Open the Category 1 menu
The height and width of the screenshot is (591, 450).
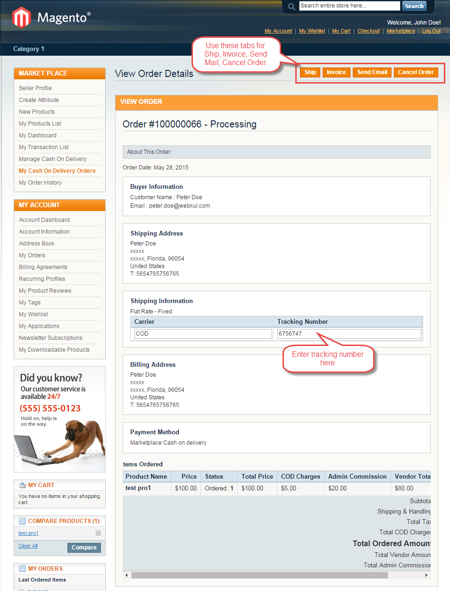(x=29, y=49)
